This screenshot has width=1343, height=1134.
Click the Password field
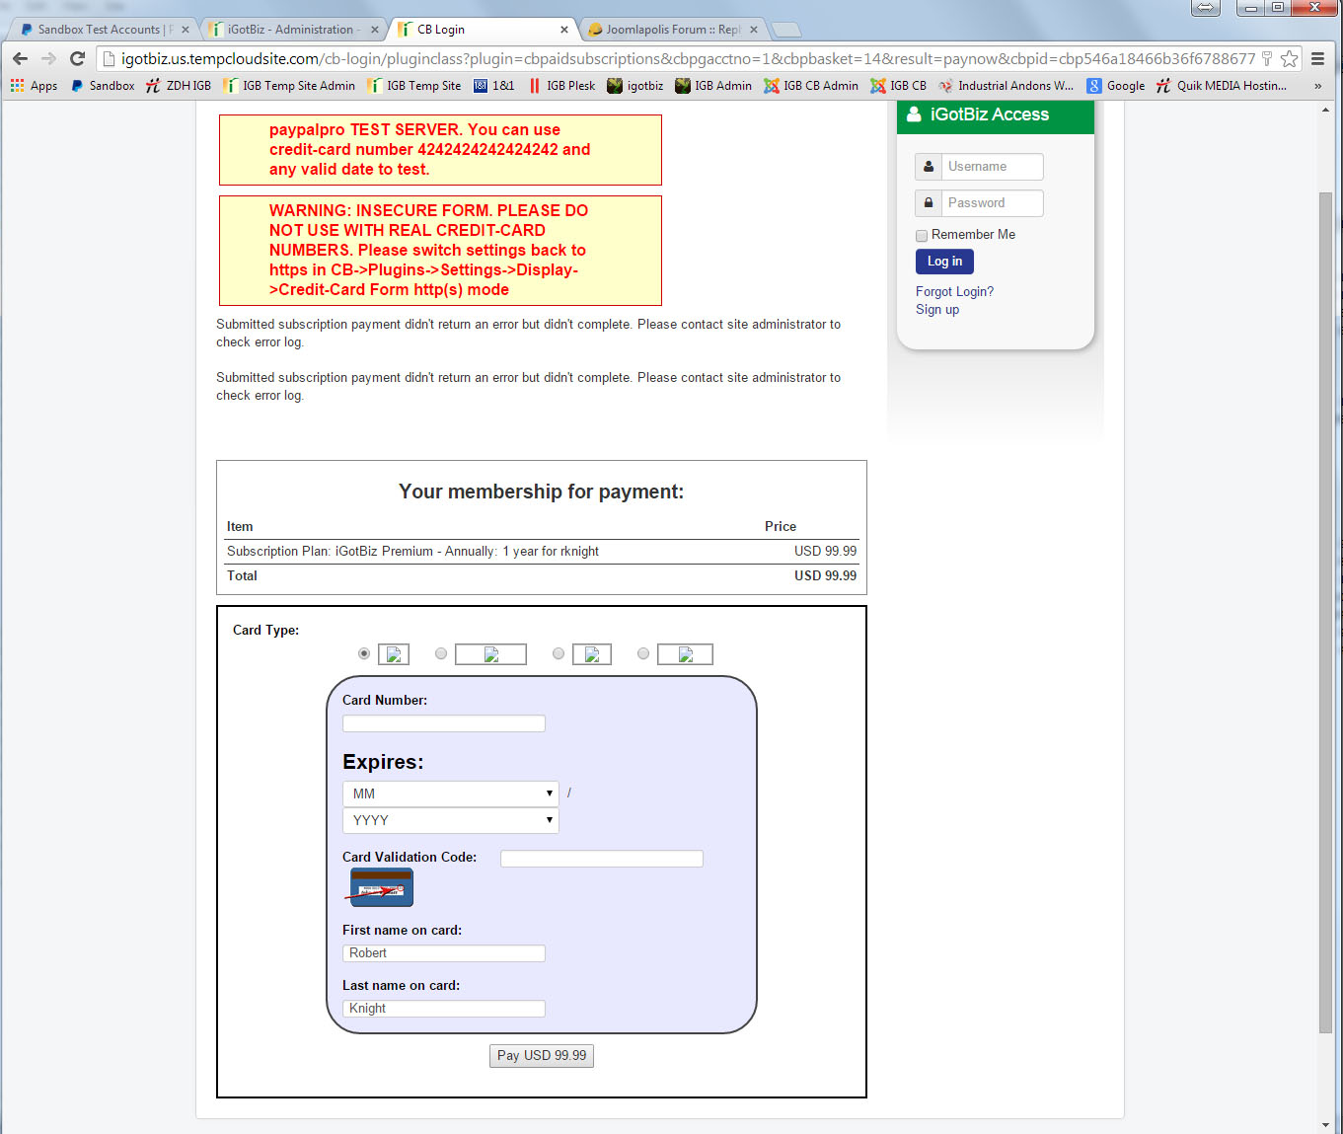point(992,203)
